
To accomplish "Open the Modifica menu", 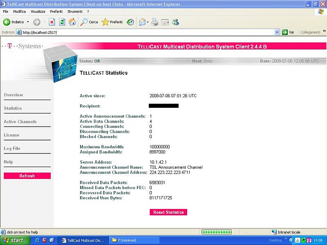I will tap(19, 11).
